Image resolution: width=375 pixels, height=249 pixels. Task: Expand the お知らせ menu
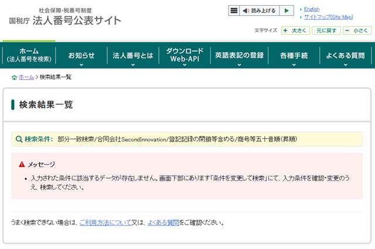81,56
